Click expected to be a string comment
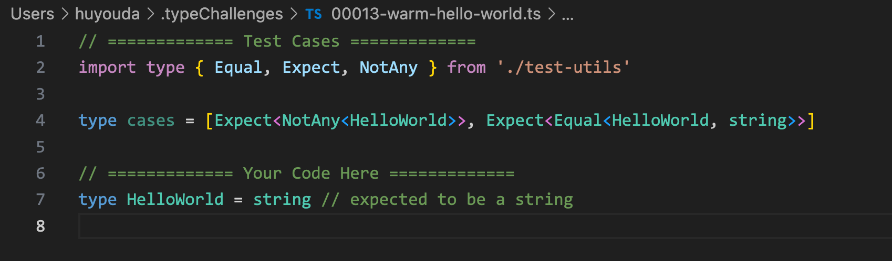This screenshot has height=261, width=892. 447,199
